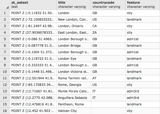Select the 'Rome, Georgia' cell
The width and height of the screenshot is (160, 114).
click(x=74, y=85)
